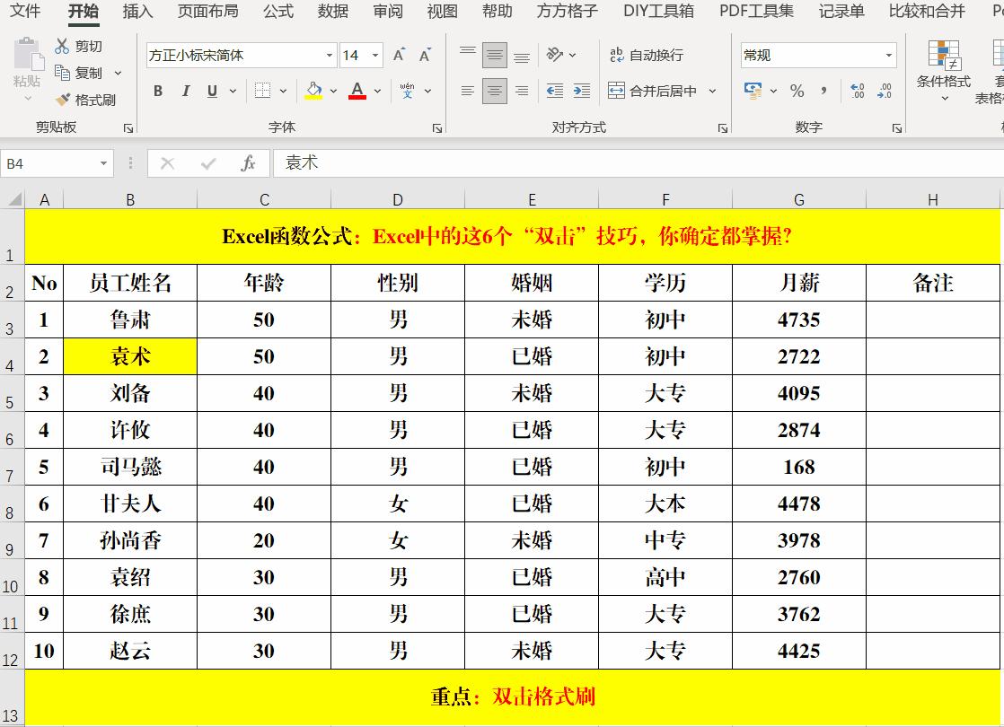The width and height of the screenshot is (1004, 727).
Task: Open the 常规 number format dropdown
Action: [889, 55]
